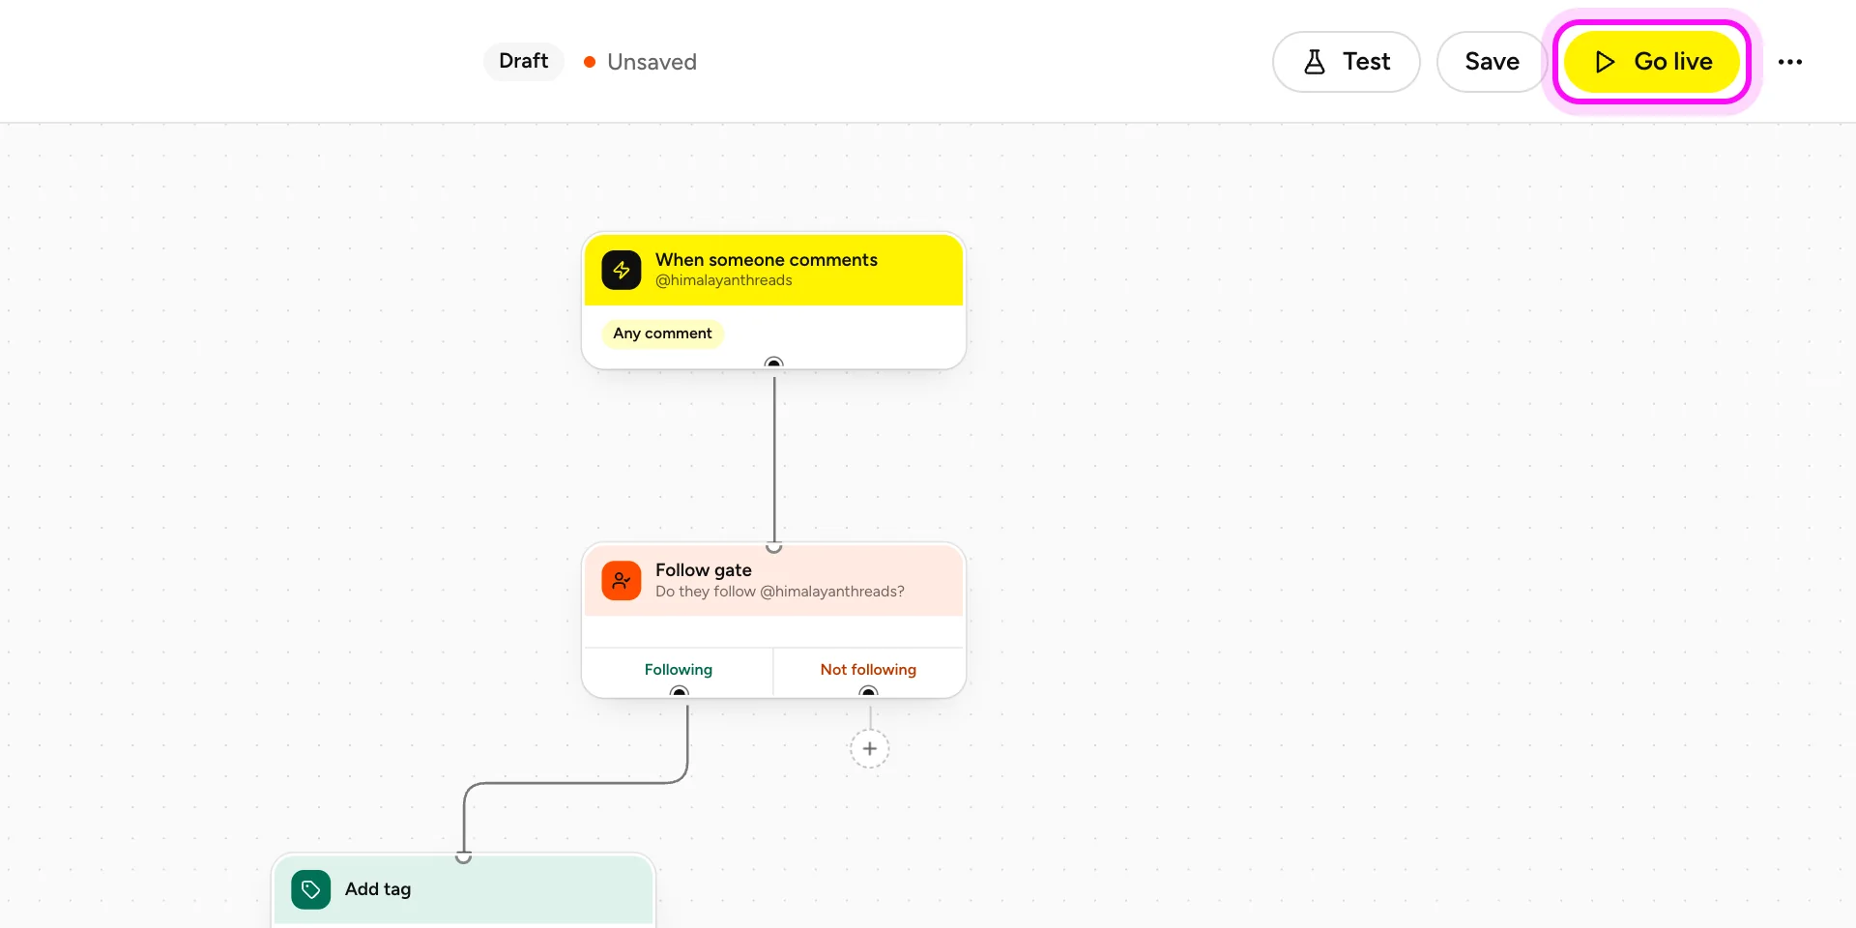Click the Not following branch output connector
This screenshot has height=928, width=1856.
coord(868,693)
